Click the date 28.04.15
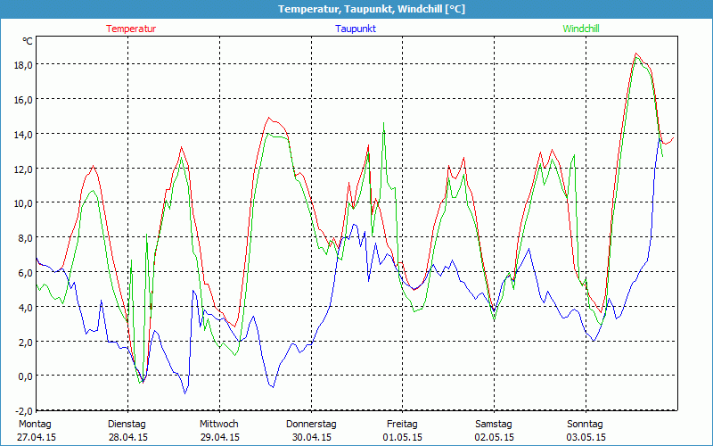 point(128,437)
